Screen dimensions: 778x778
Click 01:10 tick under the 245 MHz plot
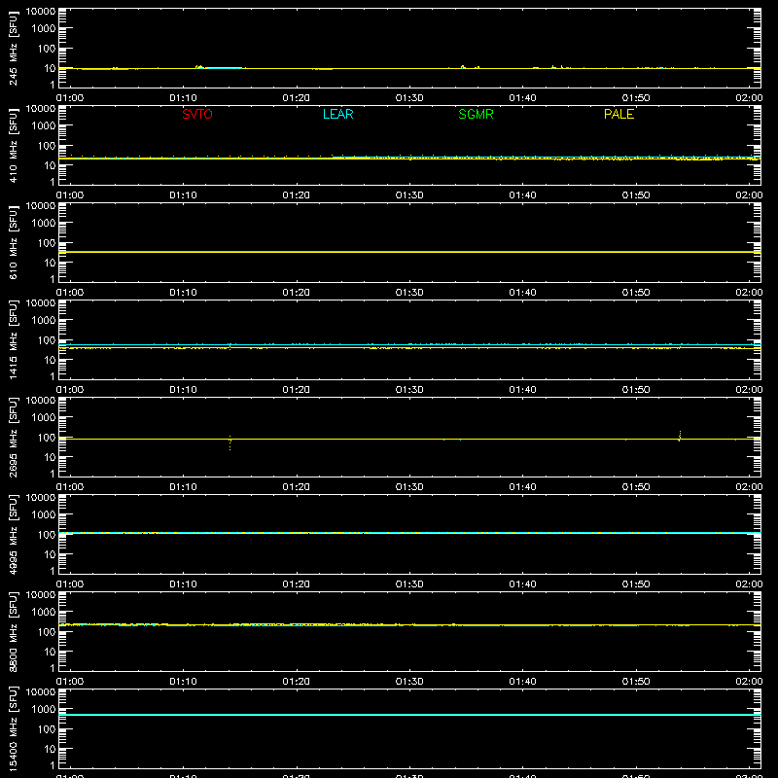tap(183, 98)
